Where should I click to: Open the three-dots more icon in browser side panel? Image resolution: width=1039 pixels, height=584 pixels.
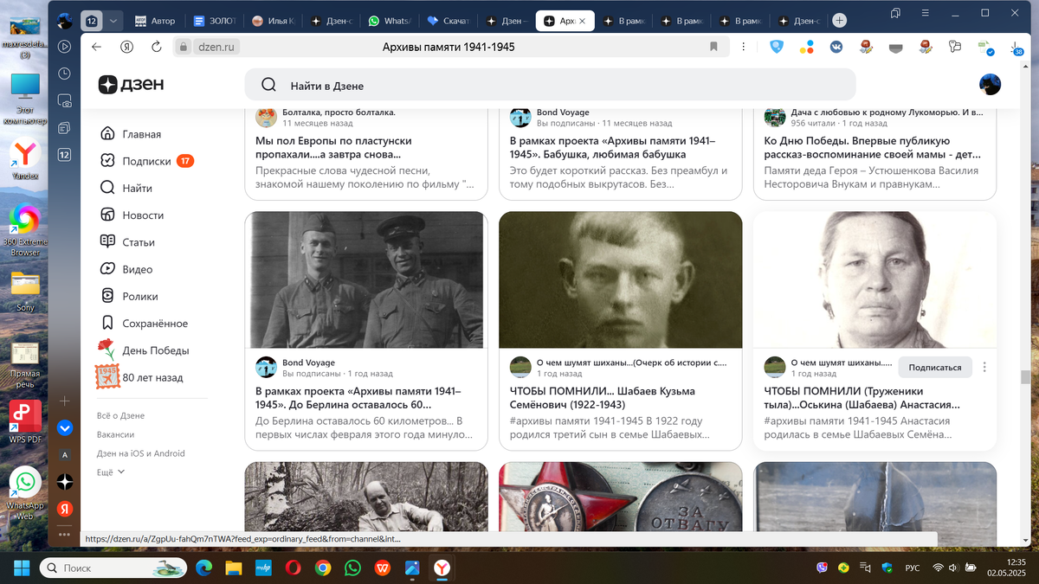65,536
